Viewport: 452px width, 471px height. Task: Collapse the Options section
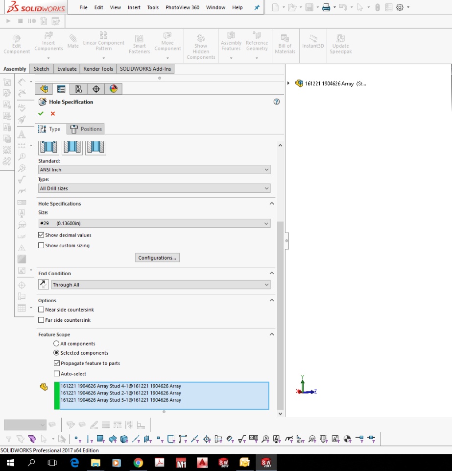coord(272,300)
